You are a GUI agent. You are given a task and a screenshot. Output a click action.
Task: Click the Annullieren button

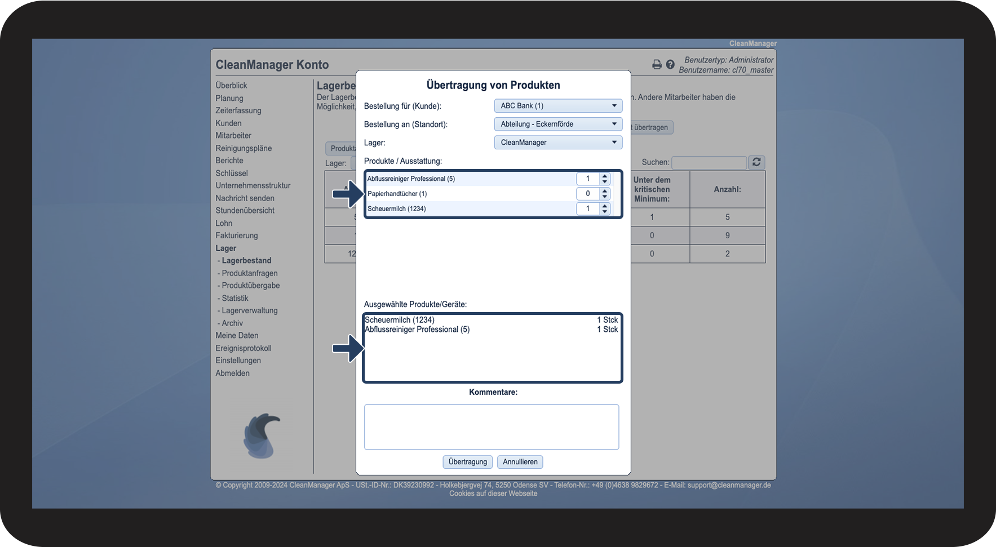[x=520, y=462]
